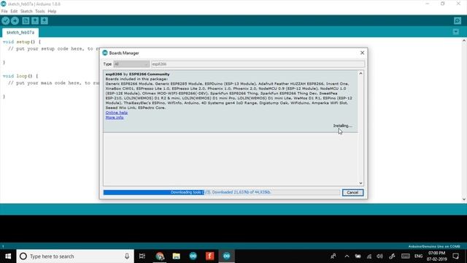Click the 'void setup()' code line
The width and height of the screenshot is (467, 263).
pyautogui.click(x=22, y=42)
